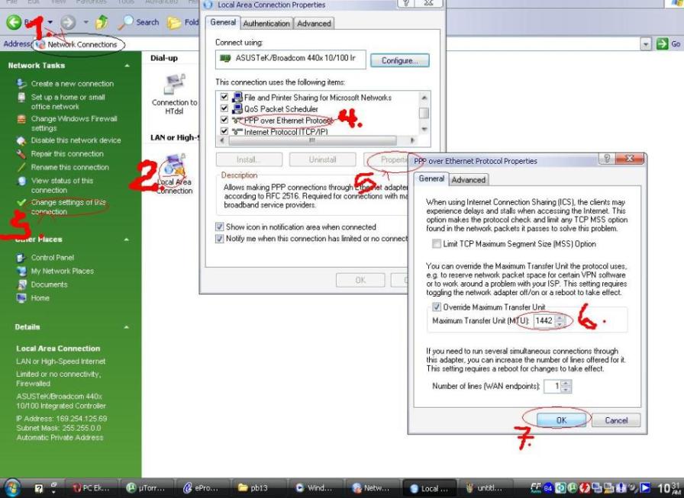
Task: Collapse the Details panel section
Action: 127,327
